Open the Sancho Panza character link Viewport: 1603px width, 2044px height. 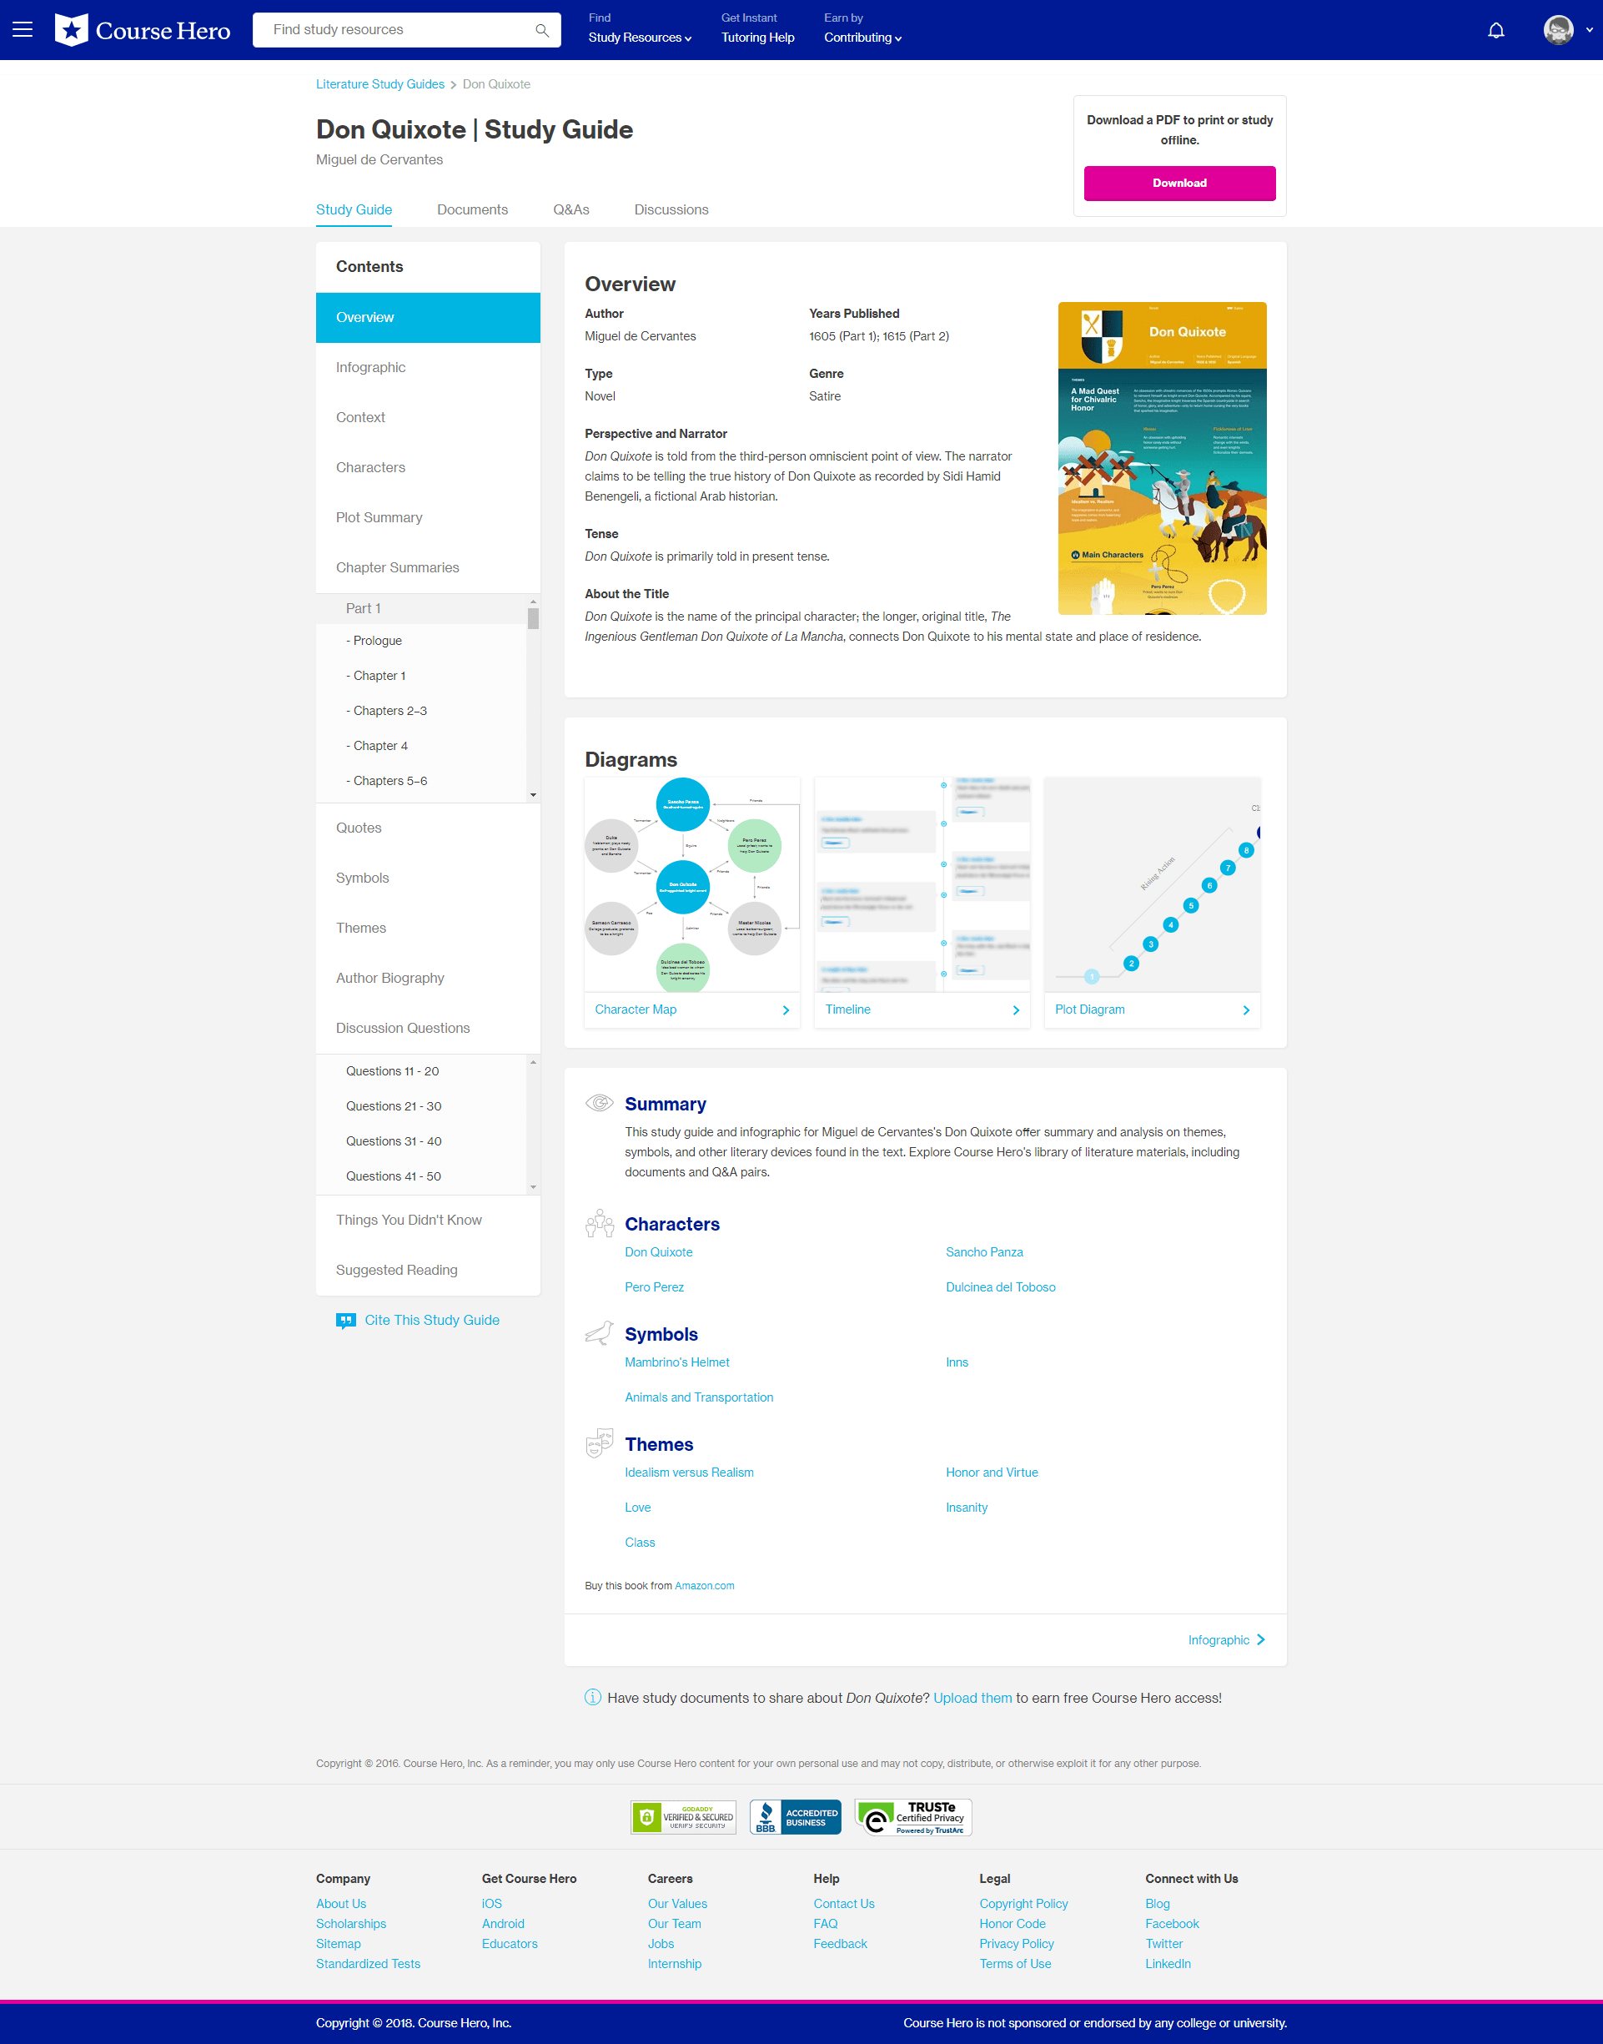point(984,1251)
